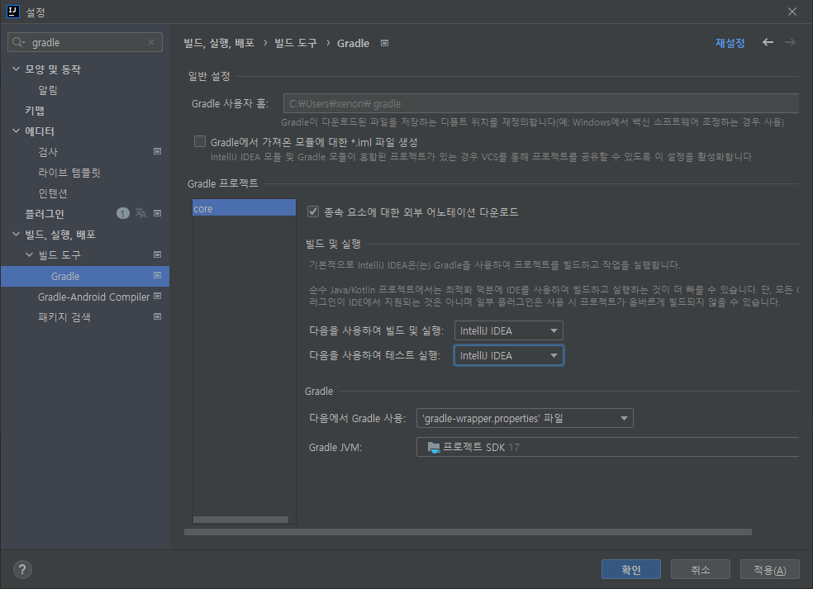Viewport: 813px width, 589px height.
Task: Click the Gradle 사용자 홈 path field
Action: (541, 103)
